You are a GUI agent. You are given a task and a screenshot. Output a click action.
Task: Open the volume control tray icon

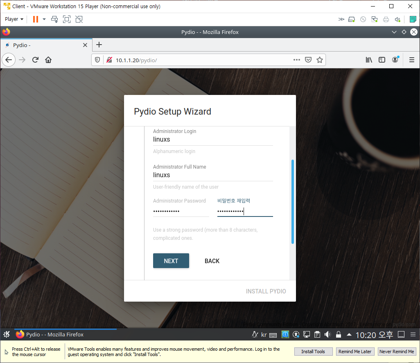pyautogui.click(x=327, y=334)
